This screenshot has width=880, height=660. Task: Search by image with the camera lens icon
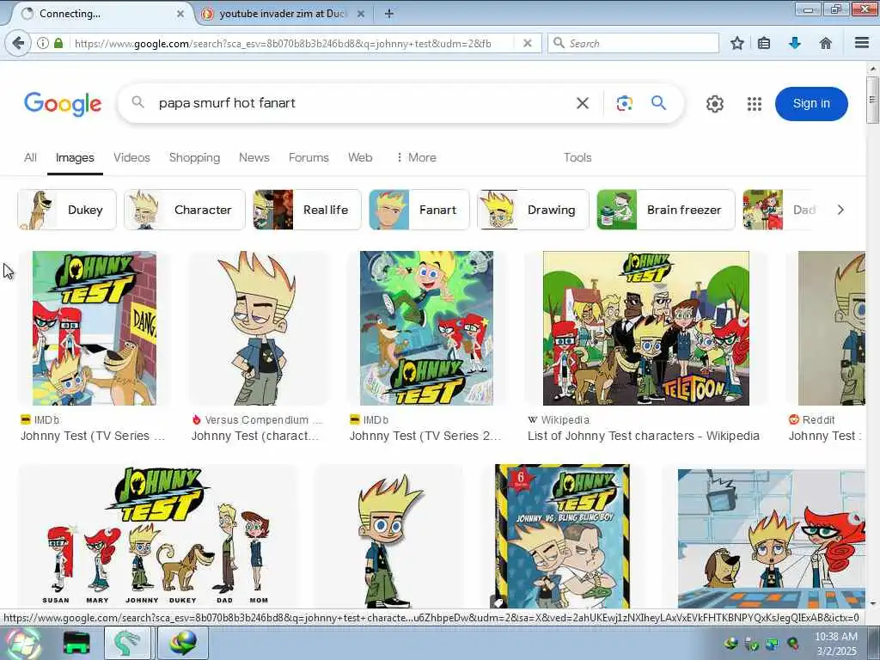coord(624,103)
